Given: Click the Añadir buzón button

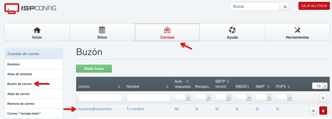Looking at the screenshot, I should (x=94, y=69).
